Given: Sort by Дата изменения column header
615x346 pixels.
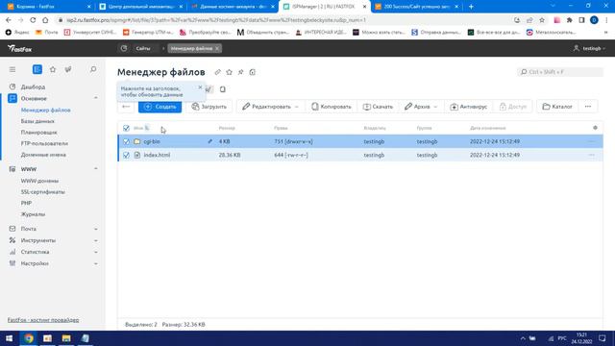Looking at the screenshot, I should coord(487,128).
